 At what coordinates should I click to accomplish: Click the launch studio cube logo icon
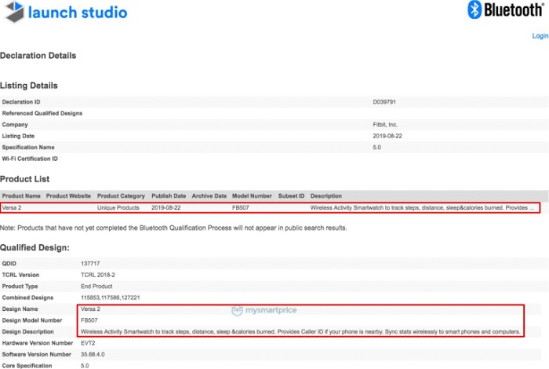pyautogui.click(x=15, y=12)
